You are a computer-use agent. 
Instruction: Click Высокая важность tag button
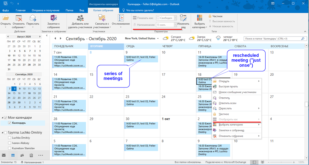222,21
